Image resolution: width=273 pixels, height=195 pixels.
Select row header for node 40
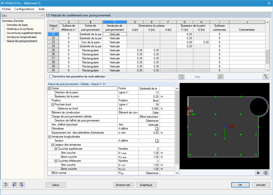pos(53,70)
